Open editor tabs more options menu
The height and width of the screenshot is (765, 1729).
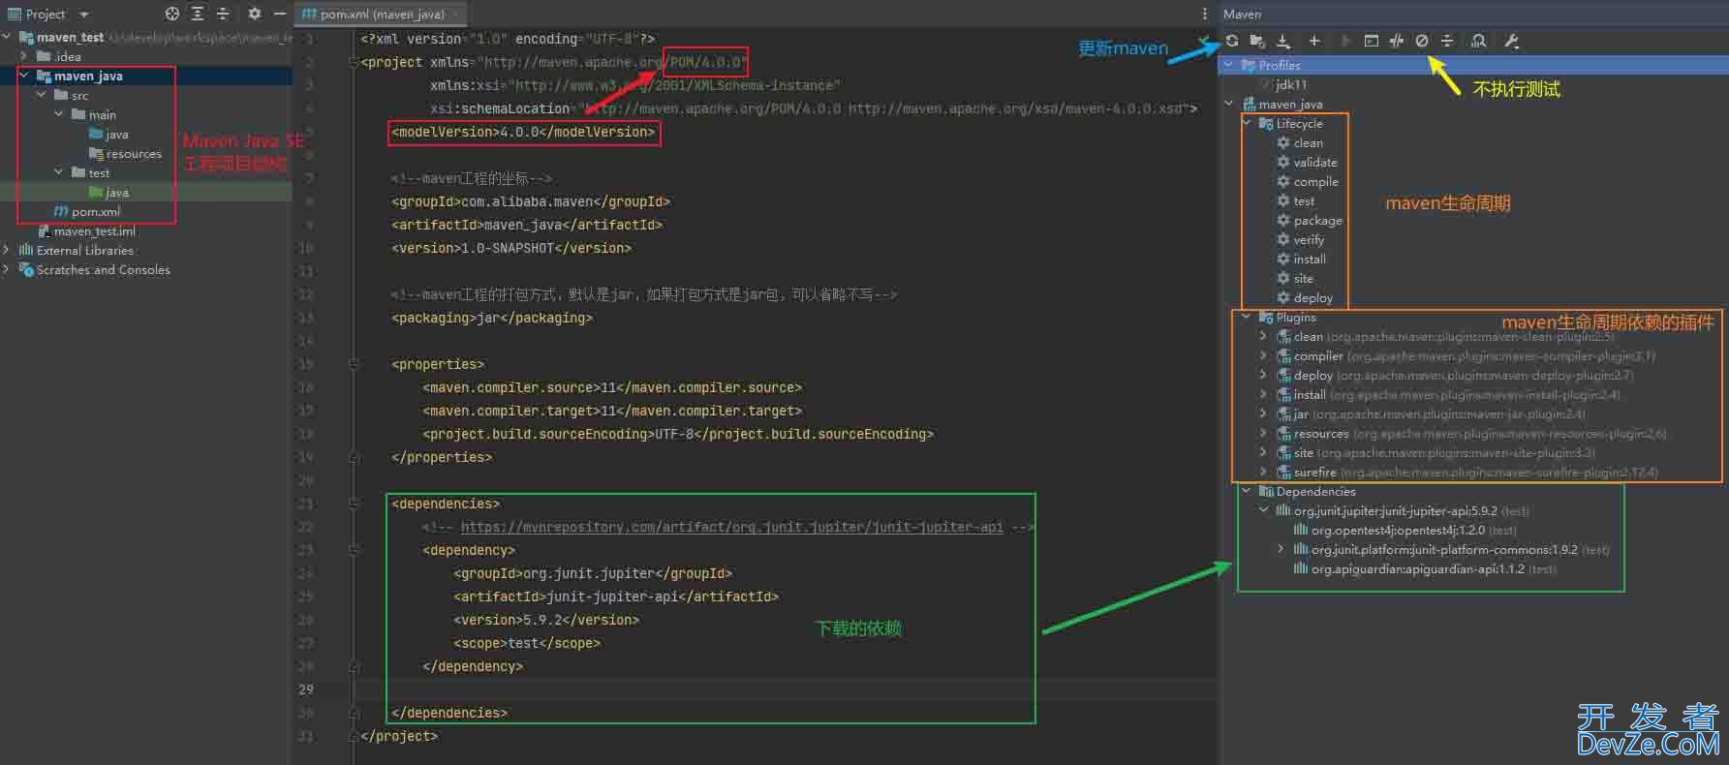coord(1205,14)
